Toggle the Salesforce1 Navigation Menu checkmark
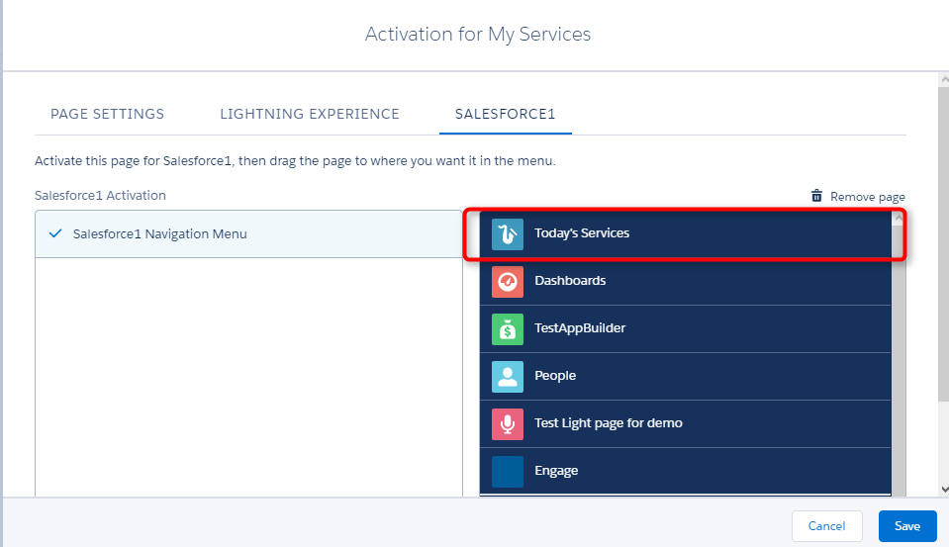The height and width of the screenshot is (547, 949). (55, 233)
